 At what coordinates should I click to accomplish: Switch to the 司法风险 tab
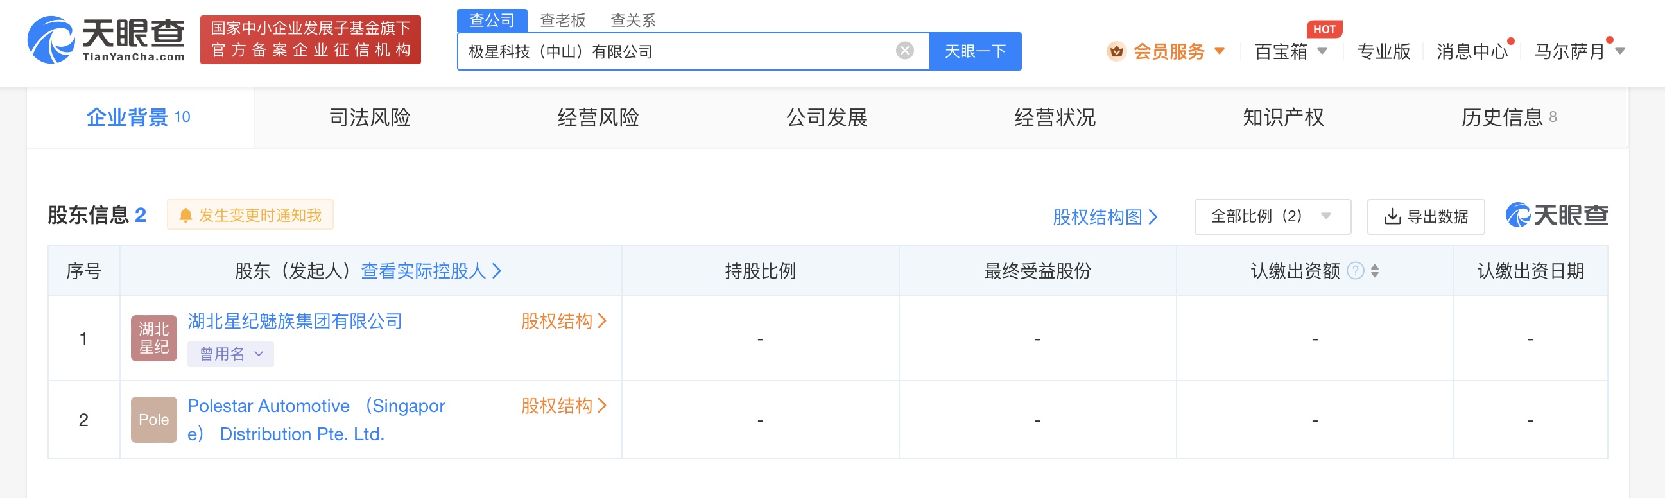[370, 117]
